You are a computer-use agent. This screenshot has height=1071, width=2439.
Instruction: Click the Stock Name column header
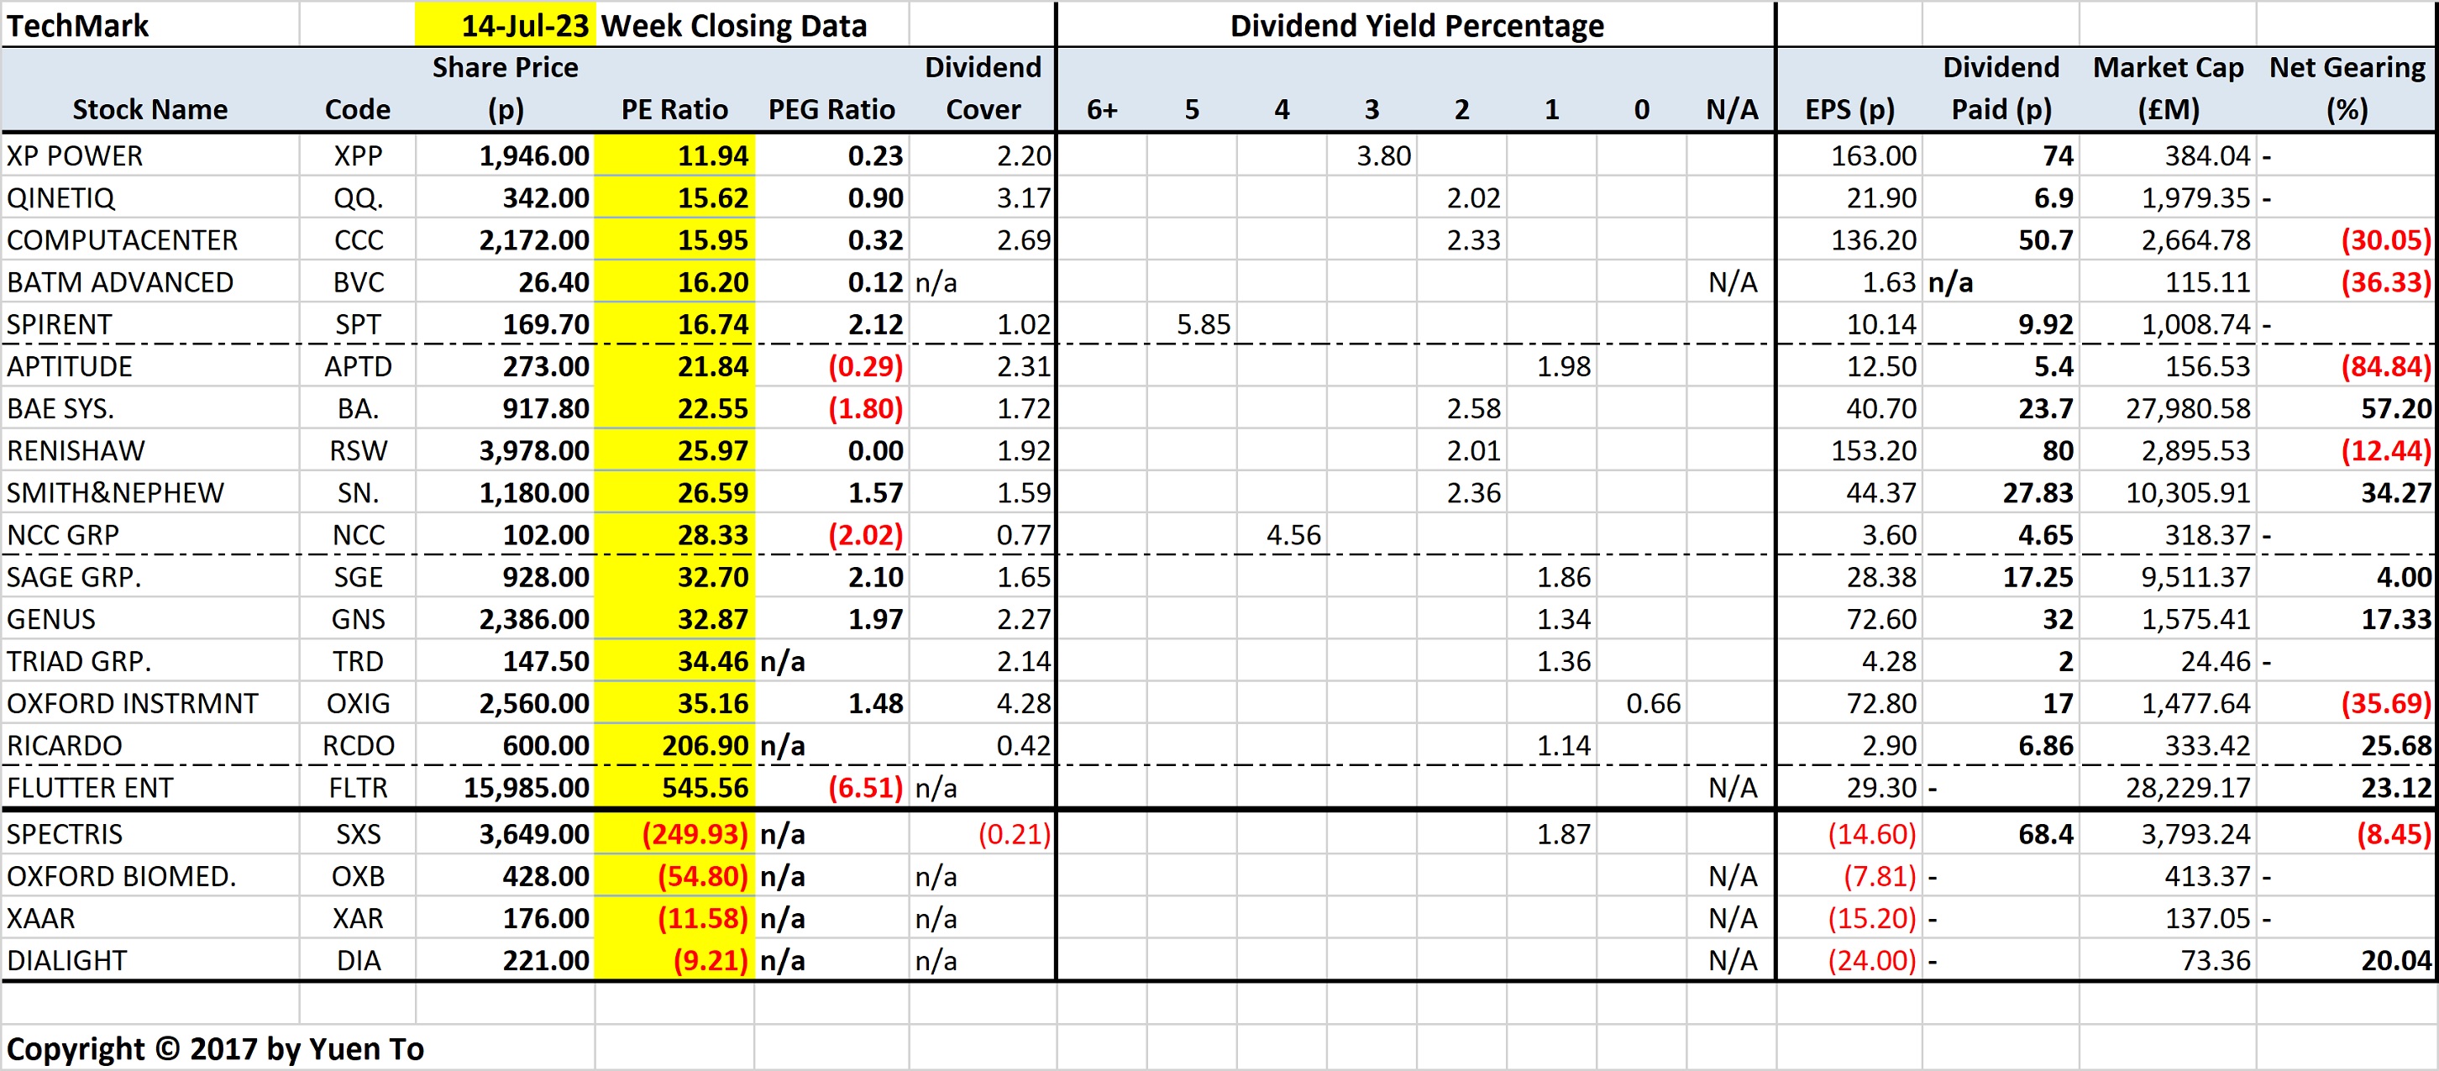(149, 109)
